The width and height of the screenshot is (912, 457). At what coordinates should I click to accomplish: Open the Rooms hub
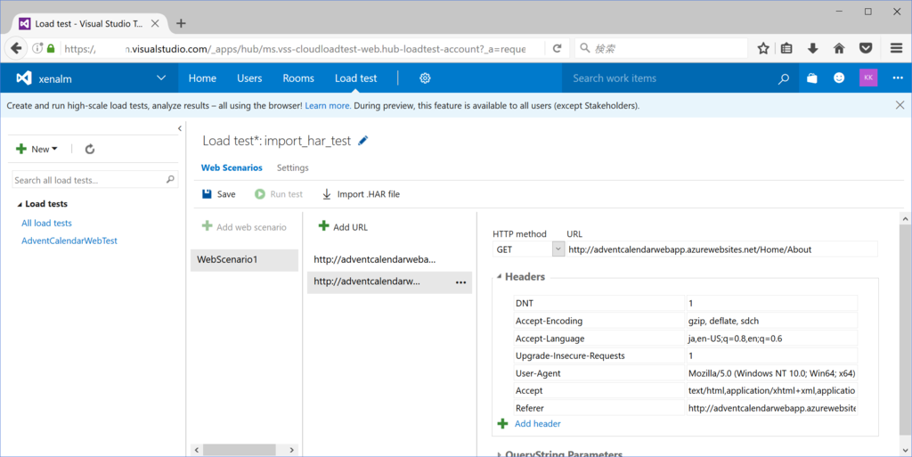[298, 78]
